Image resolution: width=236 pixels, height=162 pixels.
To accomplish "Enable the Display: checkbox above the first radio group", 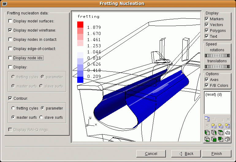I will (10, 67).
